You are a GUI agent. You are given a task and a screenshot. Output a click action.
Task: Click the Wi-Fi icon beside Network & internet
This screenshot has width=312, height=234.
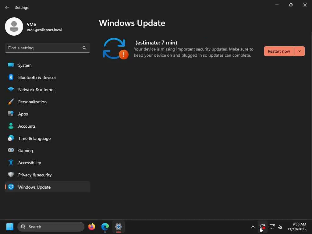coord(11,89)
